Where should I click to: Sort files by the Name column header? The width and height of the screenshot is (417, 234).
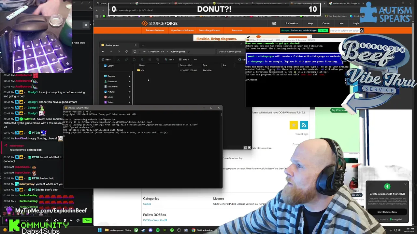[142, 65]
